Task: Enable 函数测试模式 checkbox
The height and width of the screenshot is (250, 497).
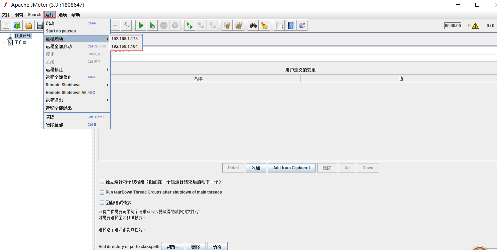Action: click(x=102, y=203)
